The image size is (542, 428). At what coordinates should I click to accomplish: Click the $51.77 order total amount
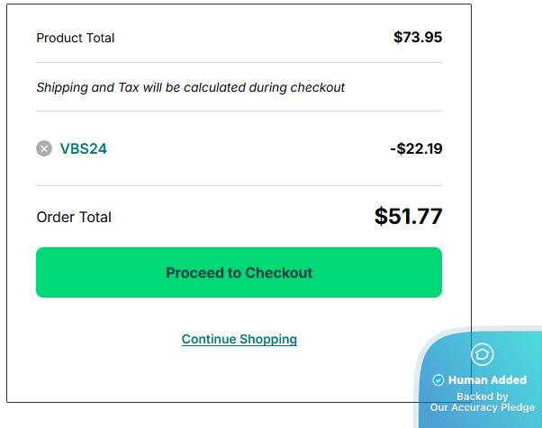408,217
